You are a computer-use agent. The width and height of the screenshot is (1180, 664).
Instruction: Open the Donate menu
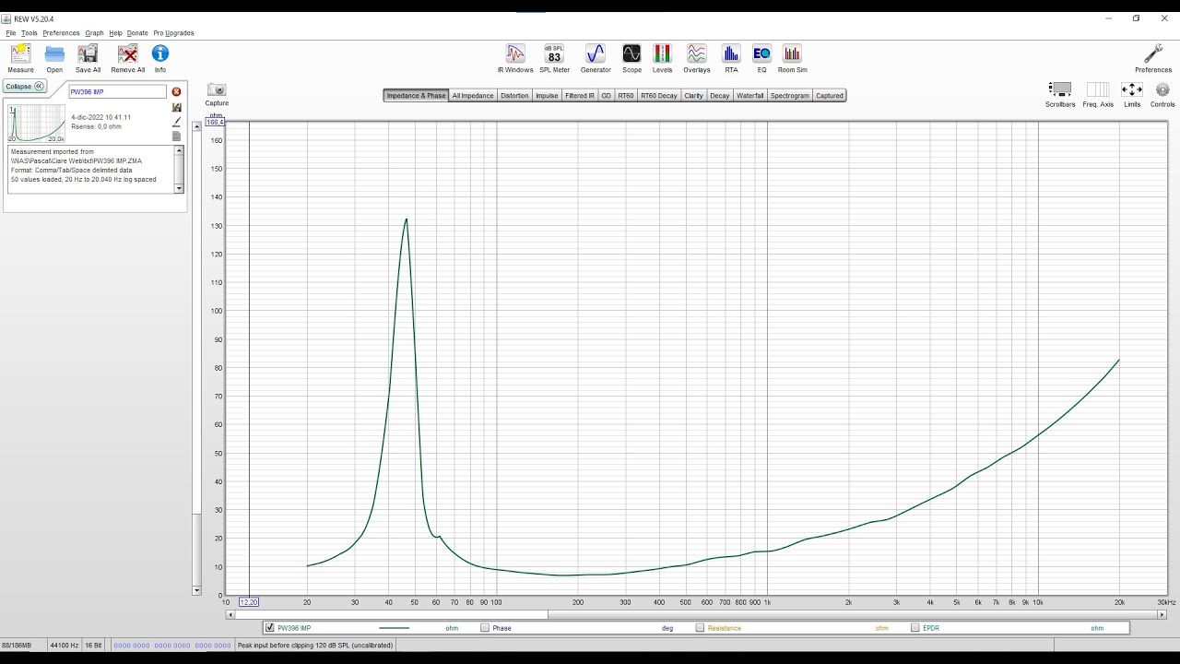click(x=137, y=33)
